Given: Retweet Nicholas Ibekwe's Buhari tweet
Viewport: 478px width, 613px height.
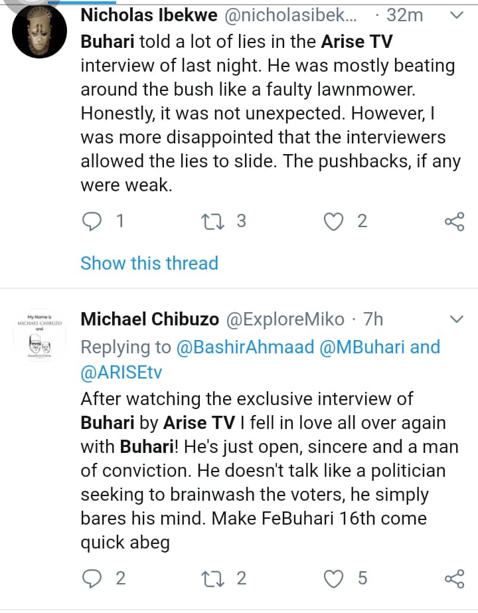Looking at the screenshot, I should [213, 221].
